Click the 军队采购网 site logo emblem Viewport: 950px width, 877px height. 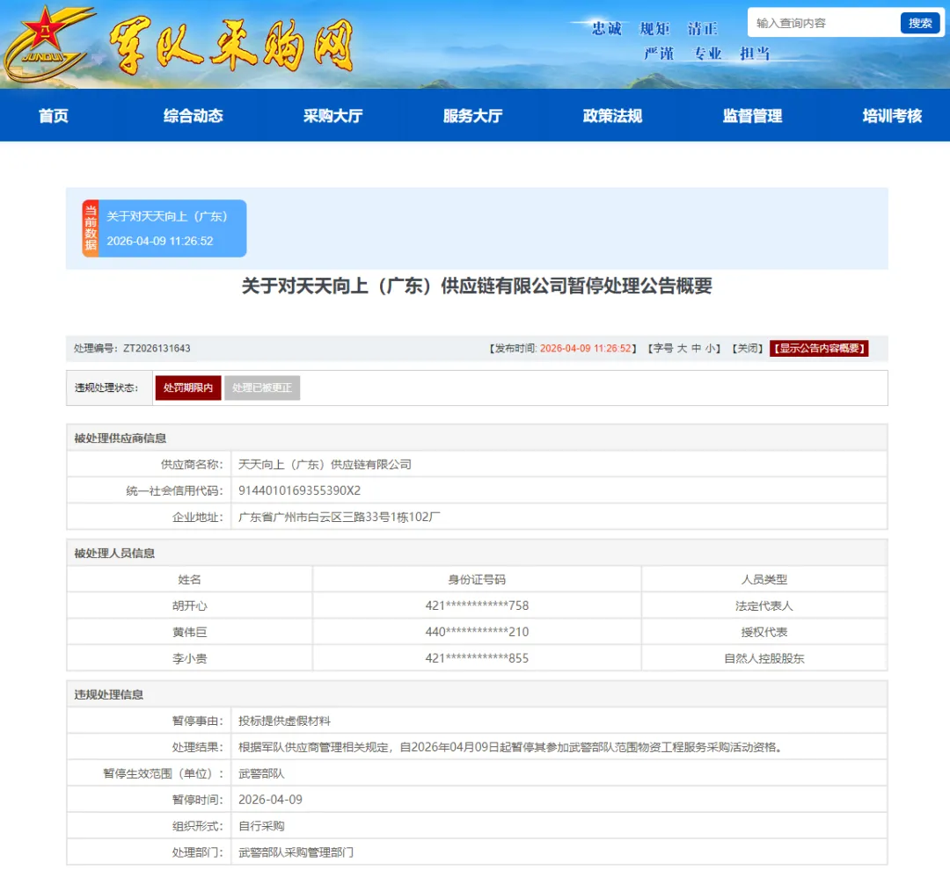pos(194,42)
